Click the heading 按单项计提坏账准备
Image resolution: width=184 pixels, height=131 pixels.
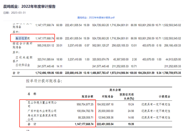pos(44,81)
